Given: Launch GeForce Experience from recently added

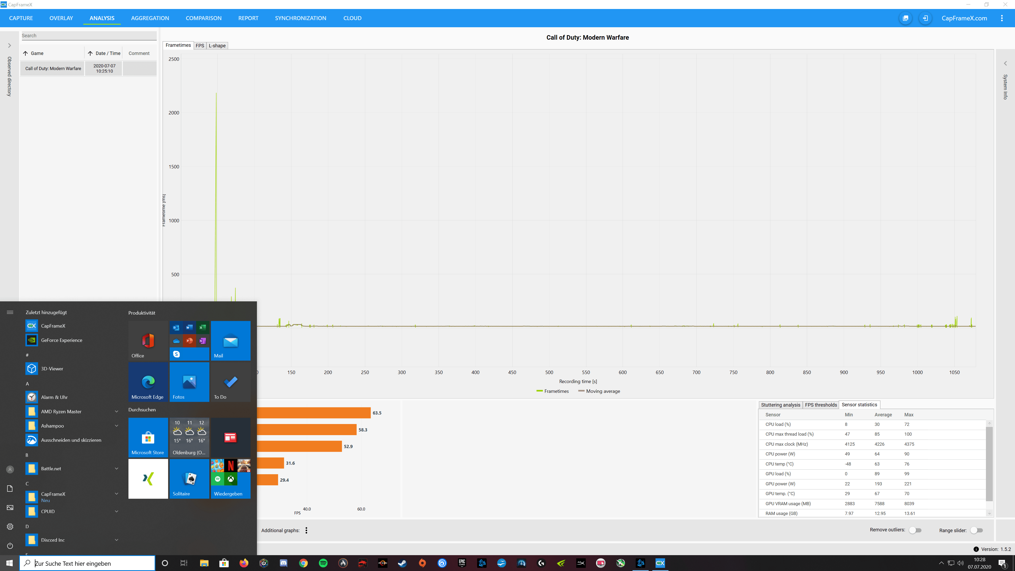Looking at the screenshot, I should click(x=62, y=340).
